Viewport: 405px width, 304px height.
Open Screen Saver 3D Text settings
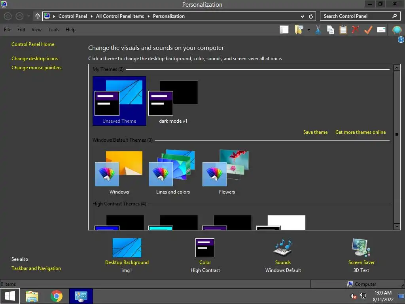361,255
